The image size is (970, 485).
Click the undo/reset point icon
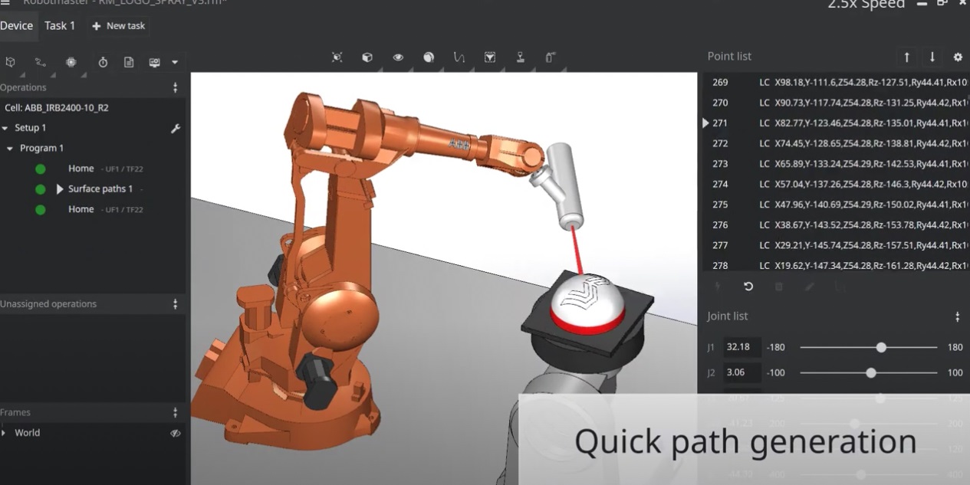(748, 287)
